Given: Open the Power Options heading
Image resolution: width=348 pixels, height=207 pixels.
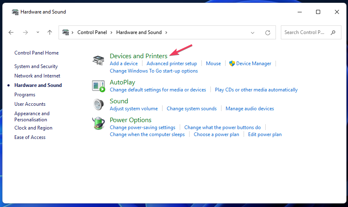Looking at the screenshot, I should coord(131,120).
